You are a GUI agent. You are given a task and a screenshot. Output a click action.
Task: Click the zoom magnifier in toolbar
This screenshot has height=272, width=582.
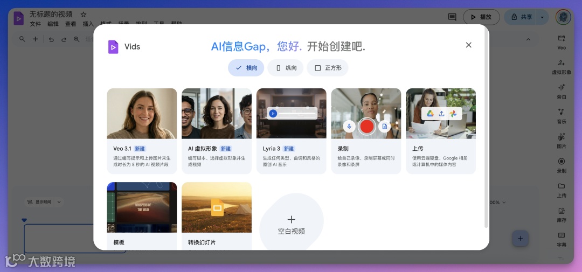[x=77, y=39]
